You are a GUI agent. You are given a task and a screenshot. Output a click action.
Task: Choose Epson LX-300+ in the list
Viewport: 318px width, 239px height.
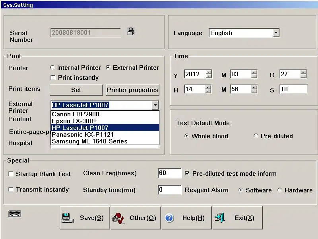pos(75,121)
